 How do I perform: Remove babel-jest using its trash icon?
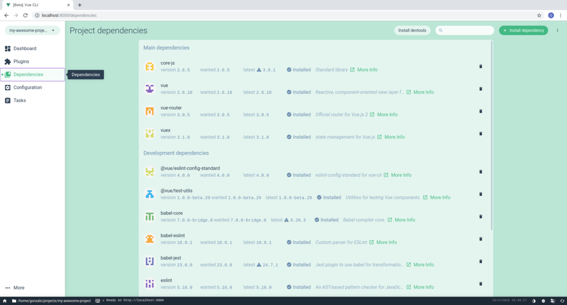tap(481, 262)
